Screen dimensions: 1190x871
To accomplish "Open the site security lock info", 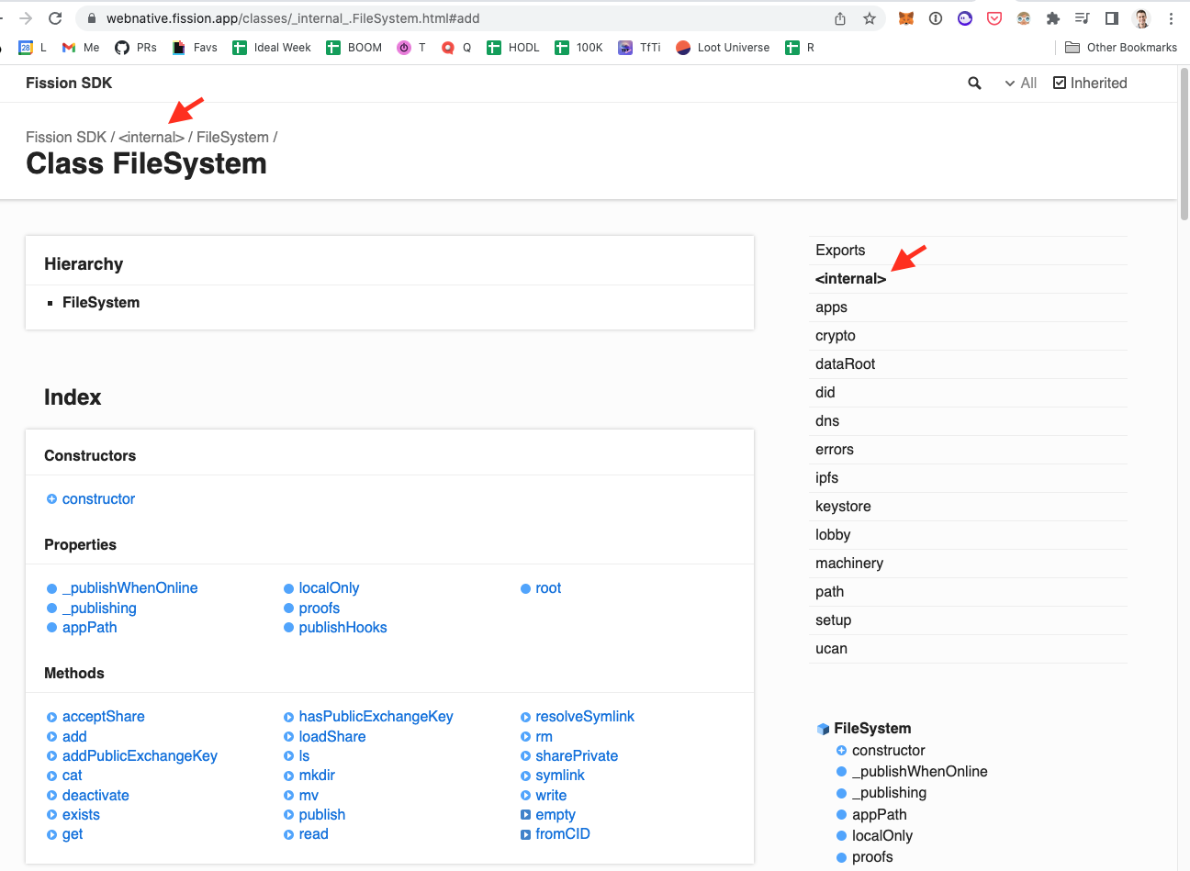I will [x=92, y=17].
